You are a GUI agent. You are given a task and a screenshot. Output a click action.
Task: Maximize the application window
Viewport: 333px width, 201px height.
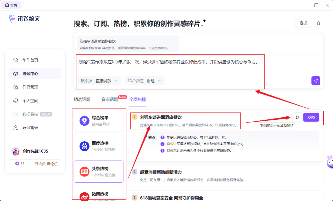316,5
